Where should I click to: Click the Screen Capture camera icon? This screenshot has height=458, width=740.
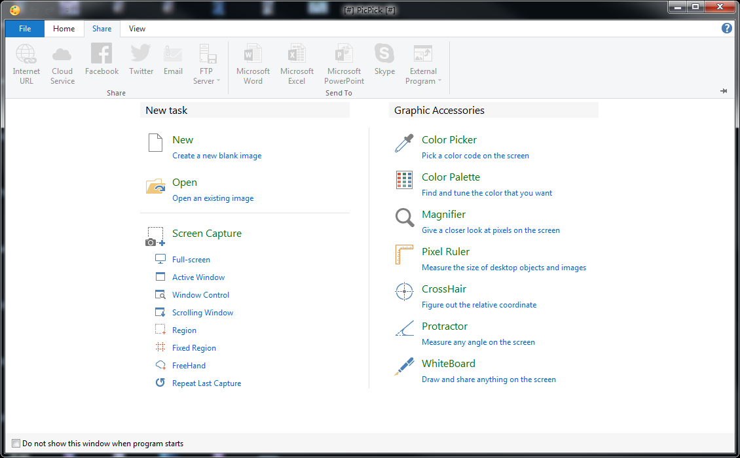pyautogui.click(x=155, y=237)
